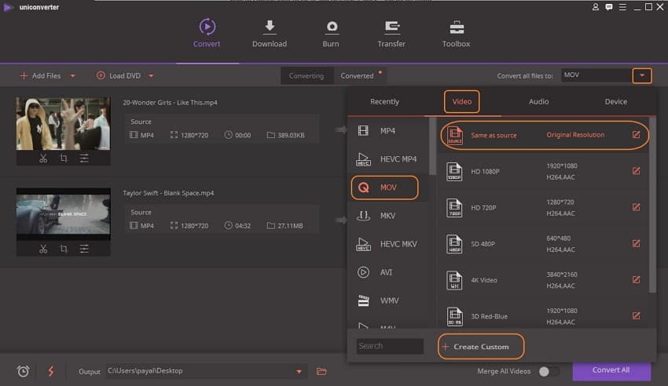Image resolution: width=668 pixels, height=386 pixels.
Task: Open the Burn section
Action: (331, 34)
